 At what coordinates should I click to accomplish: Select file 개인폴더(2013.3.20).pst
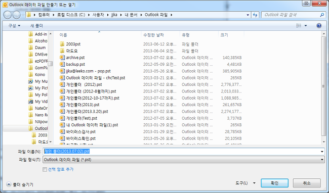point(87,111)
